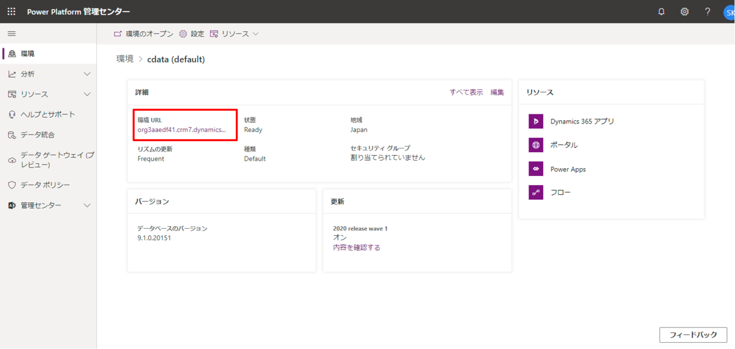Open the リソース command bar dropdown
Screen dimensions: 735x349
[x=235, y=34]
